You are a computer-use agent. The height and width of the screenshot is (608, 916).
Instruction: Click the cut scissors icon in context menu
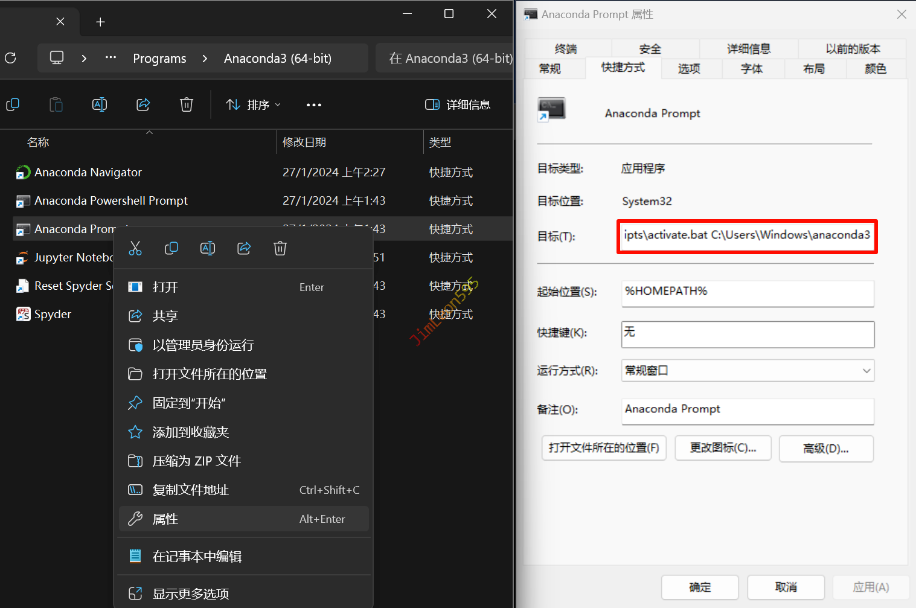pyautogui.click(x=135, y=248)
